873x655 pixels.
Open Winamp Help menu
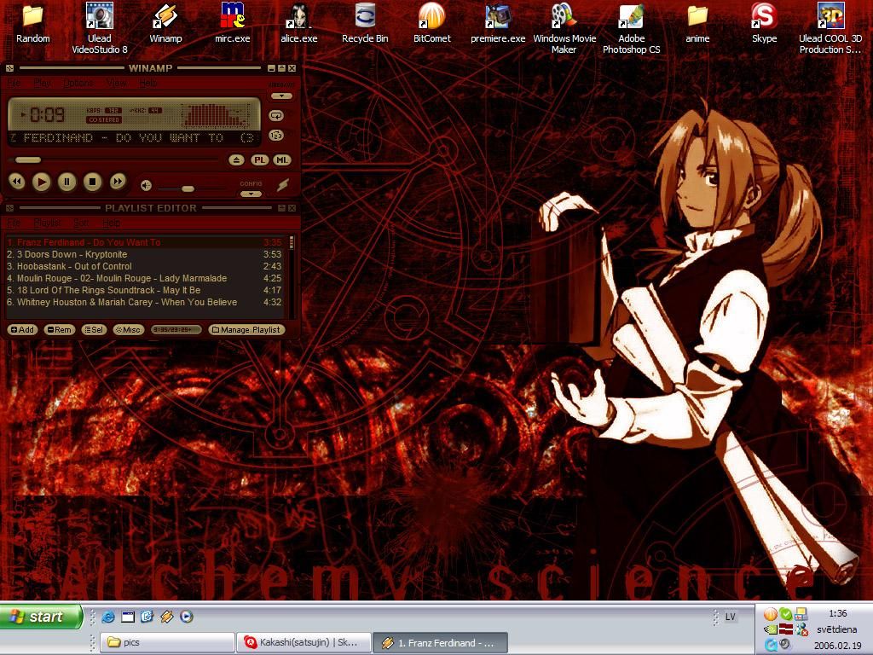pyautogui.click(x=148, y=83)
